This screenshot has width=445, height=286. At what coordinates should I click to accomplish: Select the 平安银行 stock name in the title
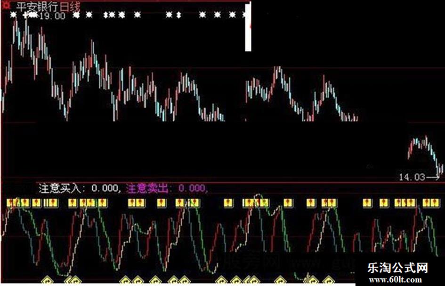click(x=37, y=7)
